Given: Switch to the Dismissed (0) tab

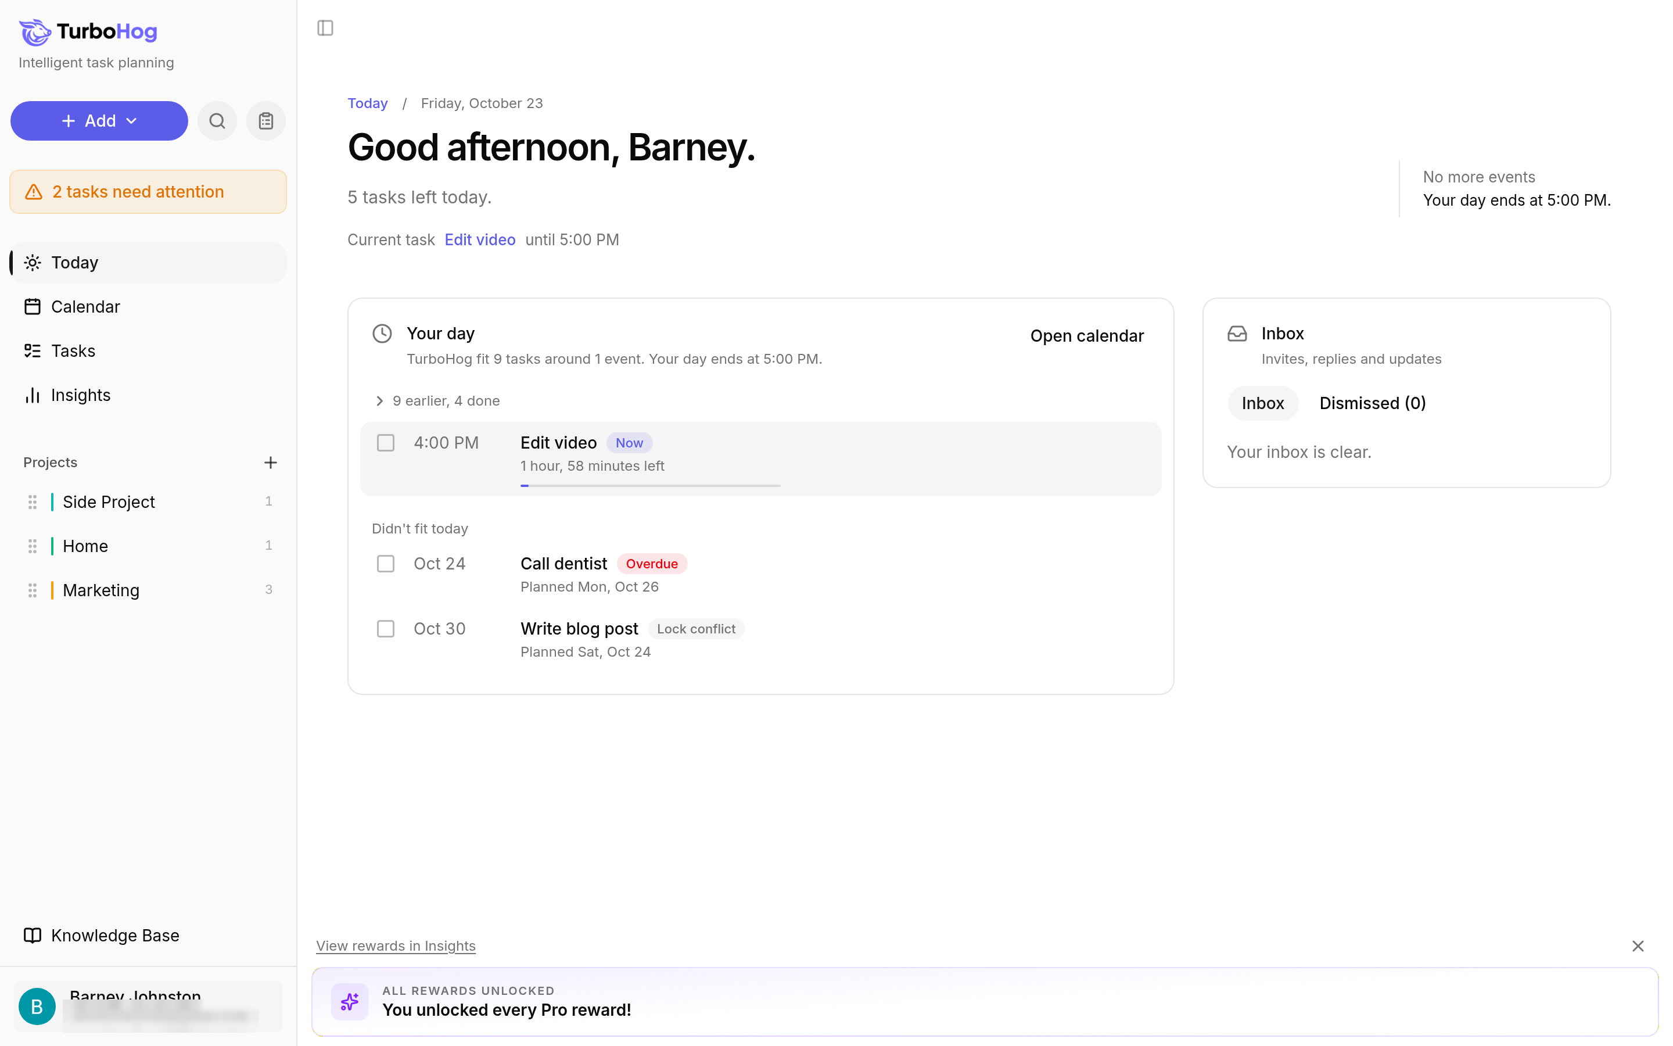Looking at the screenshot, I should tap(1372, 403).
